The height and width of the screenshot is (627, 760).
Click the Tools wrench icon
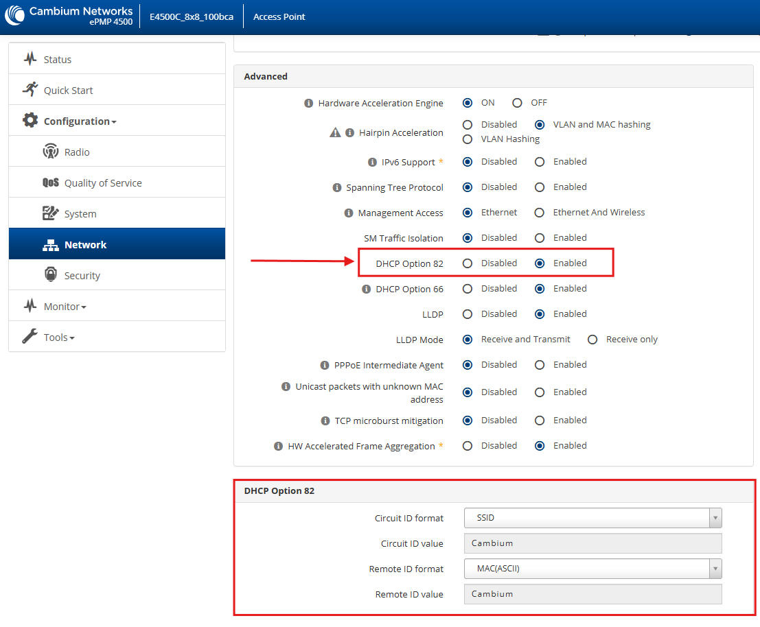pos(30,336)
